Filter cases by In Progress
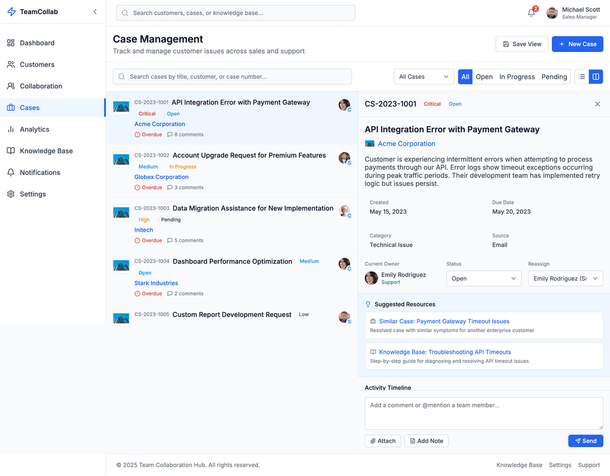 tap(516, 77)
